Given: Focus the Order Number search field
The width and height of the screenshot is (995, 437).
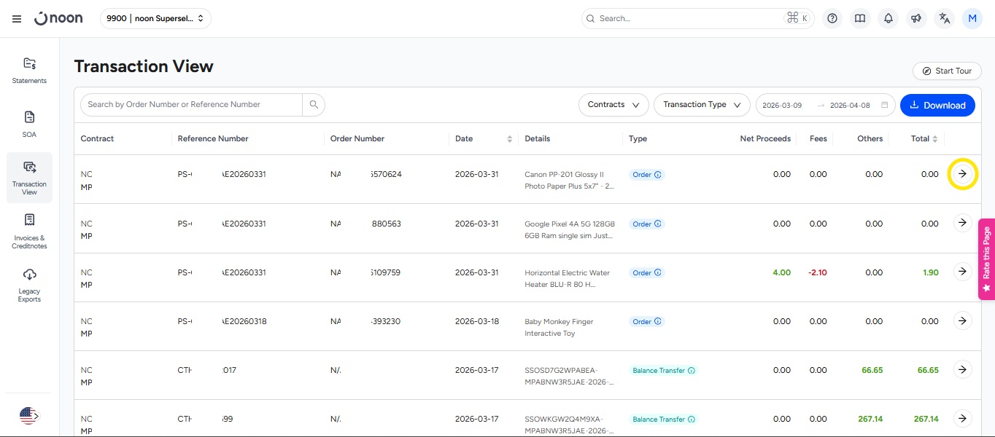Looking at the screenshot, I should [191, 105].
